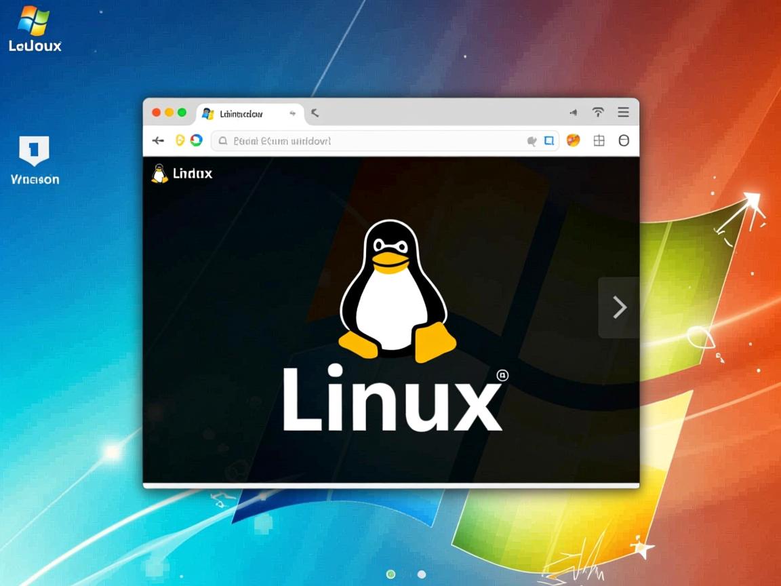Open the hamburger menu at top right
This screenshot has width=781, height=586.
coord(623,112)
